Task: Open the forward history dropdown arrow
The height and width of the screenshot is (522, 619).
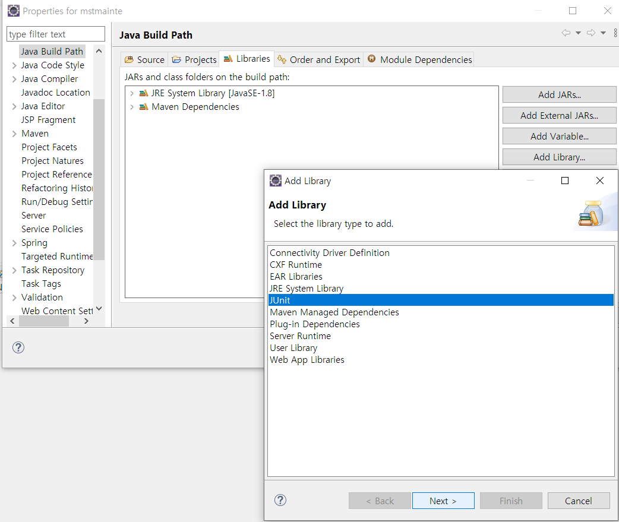Action: tap(603, 33)
